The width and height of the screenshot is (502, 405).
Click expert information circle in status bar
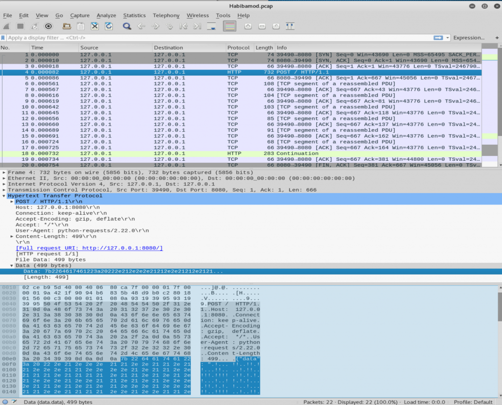click(x=5, y=402)
